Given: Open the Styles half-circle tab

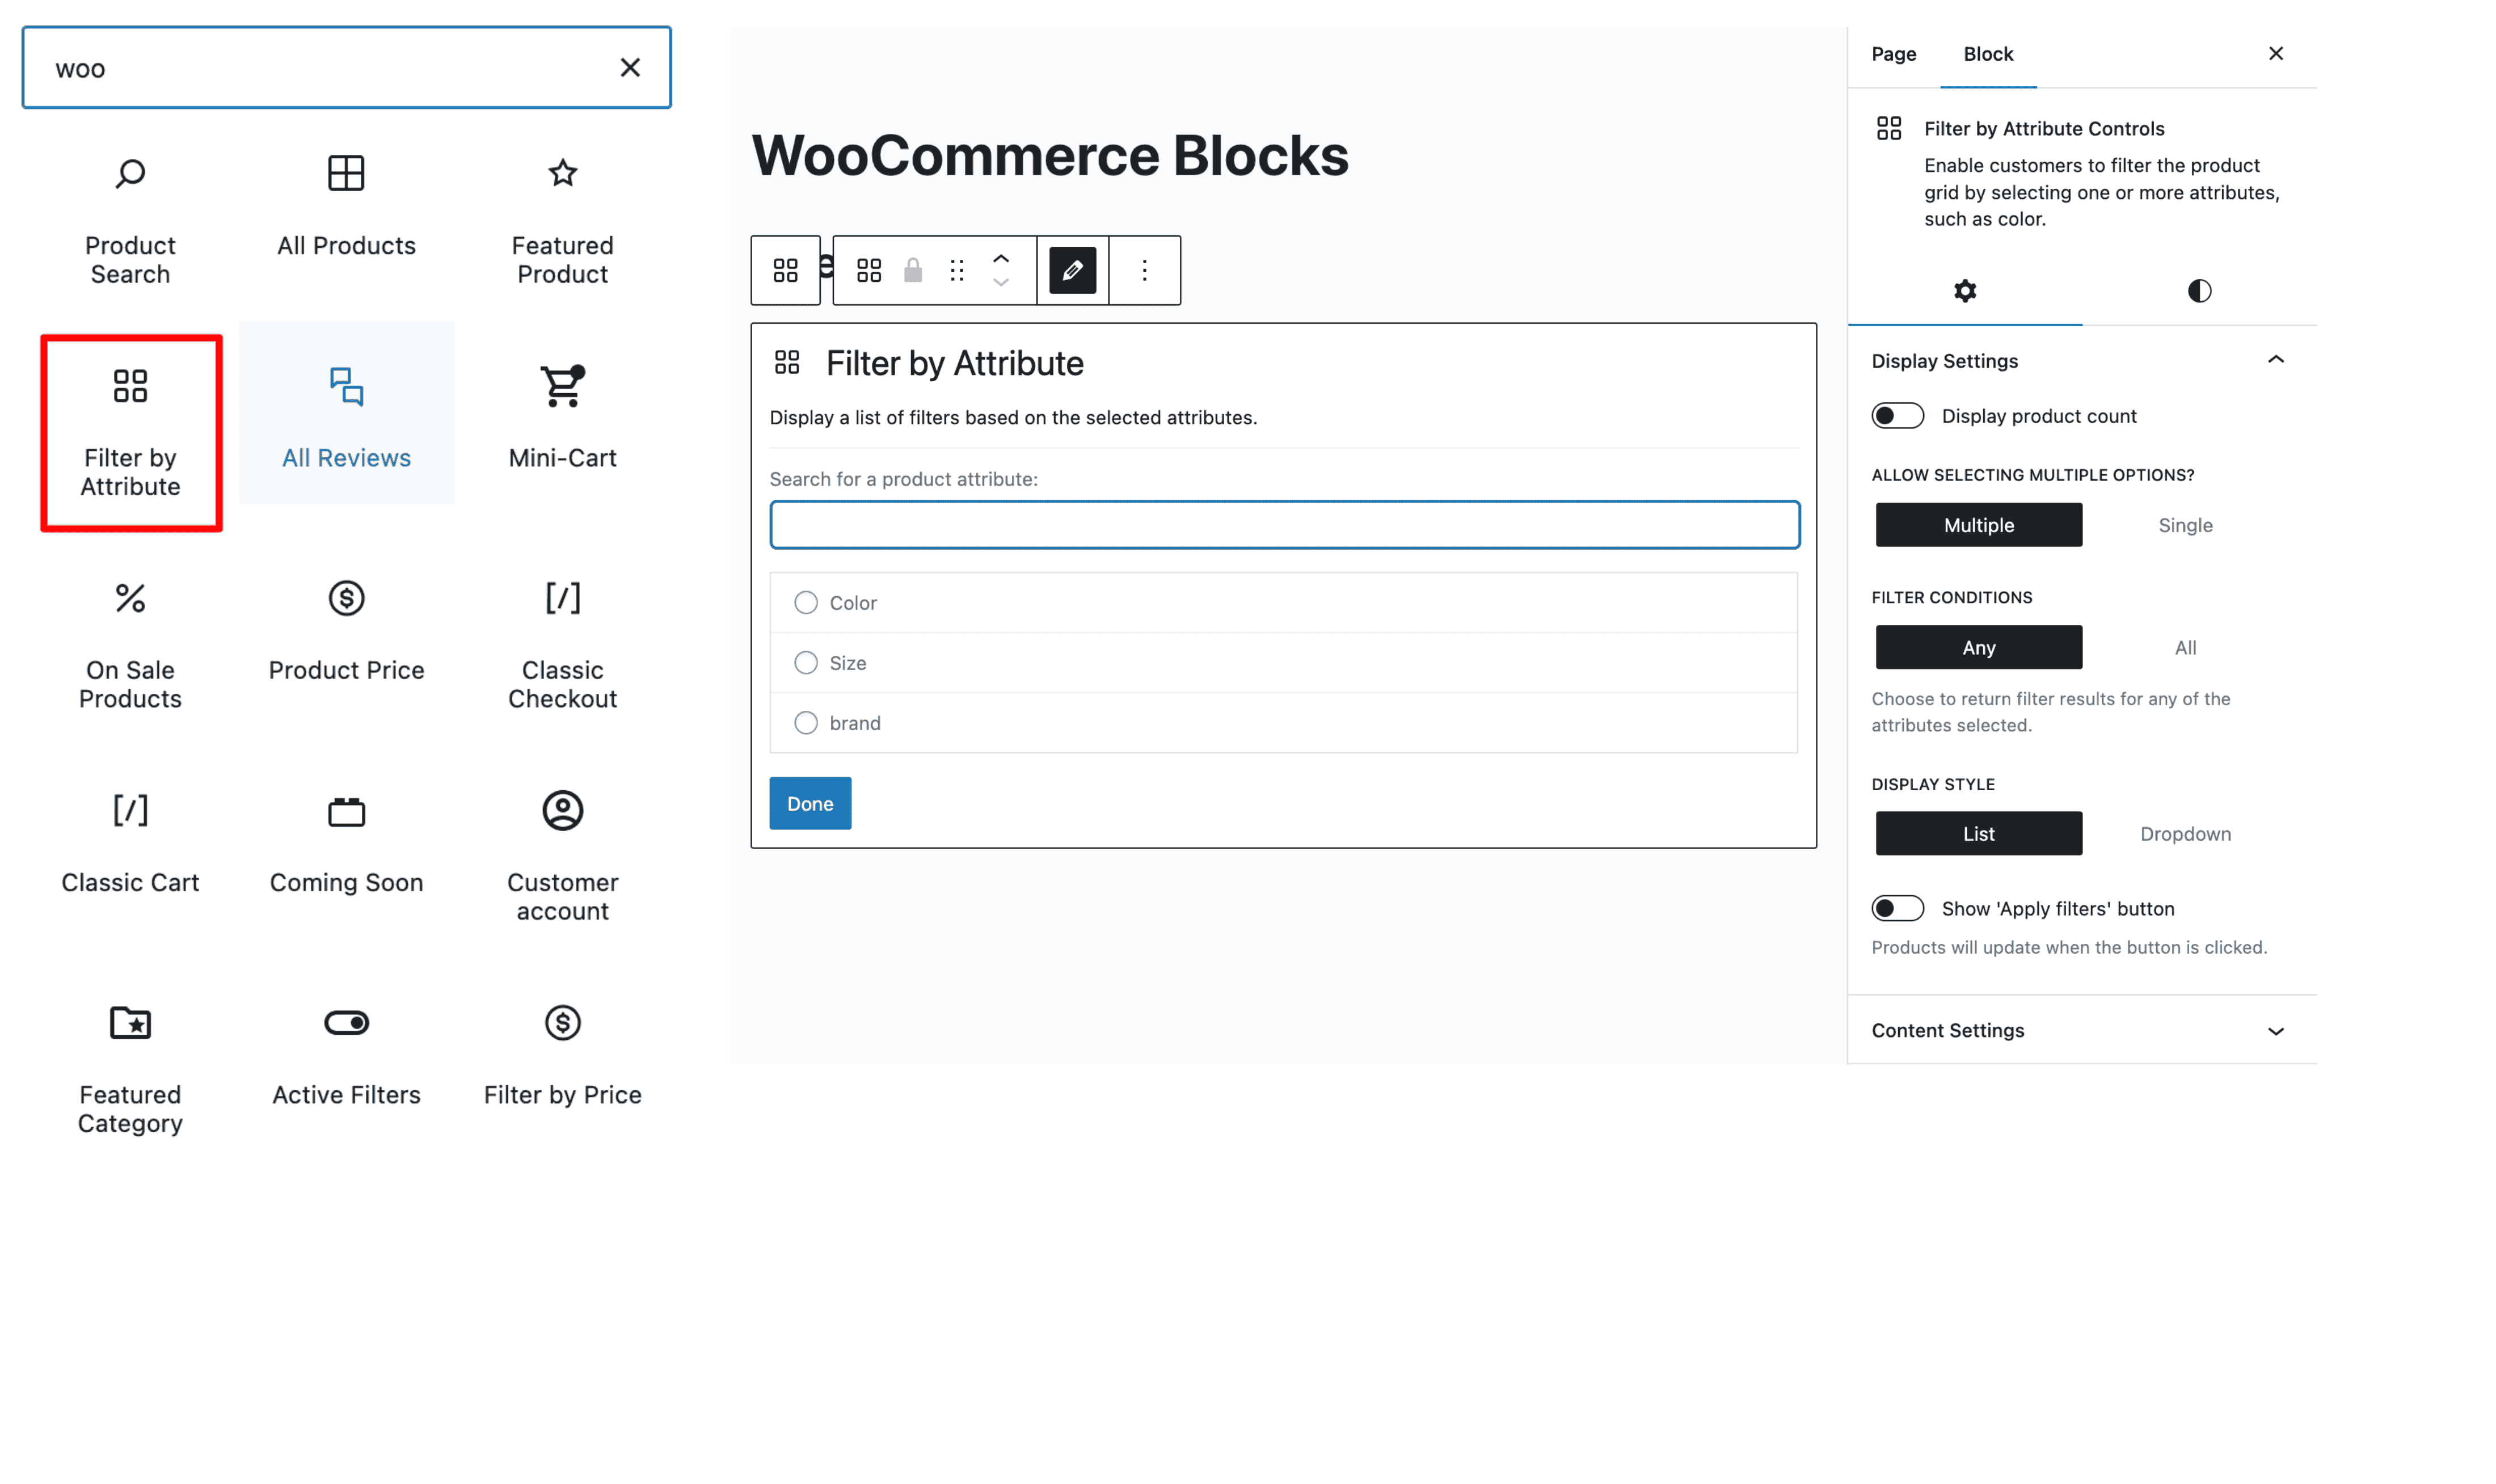Looking at the screenshot, I should point(2198,291).
